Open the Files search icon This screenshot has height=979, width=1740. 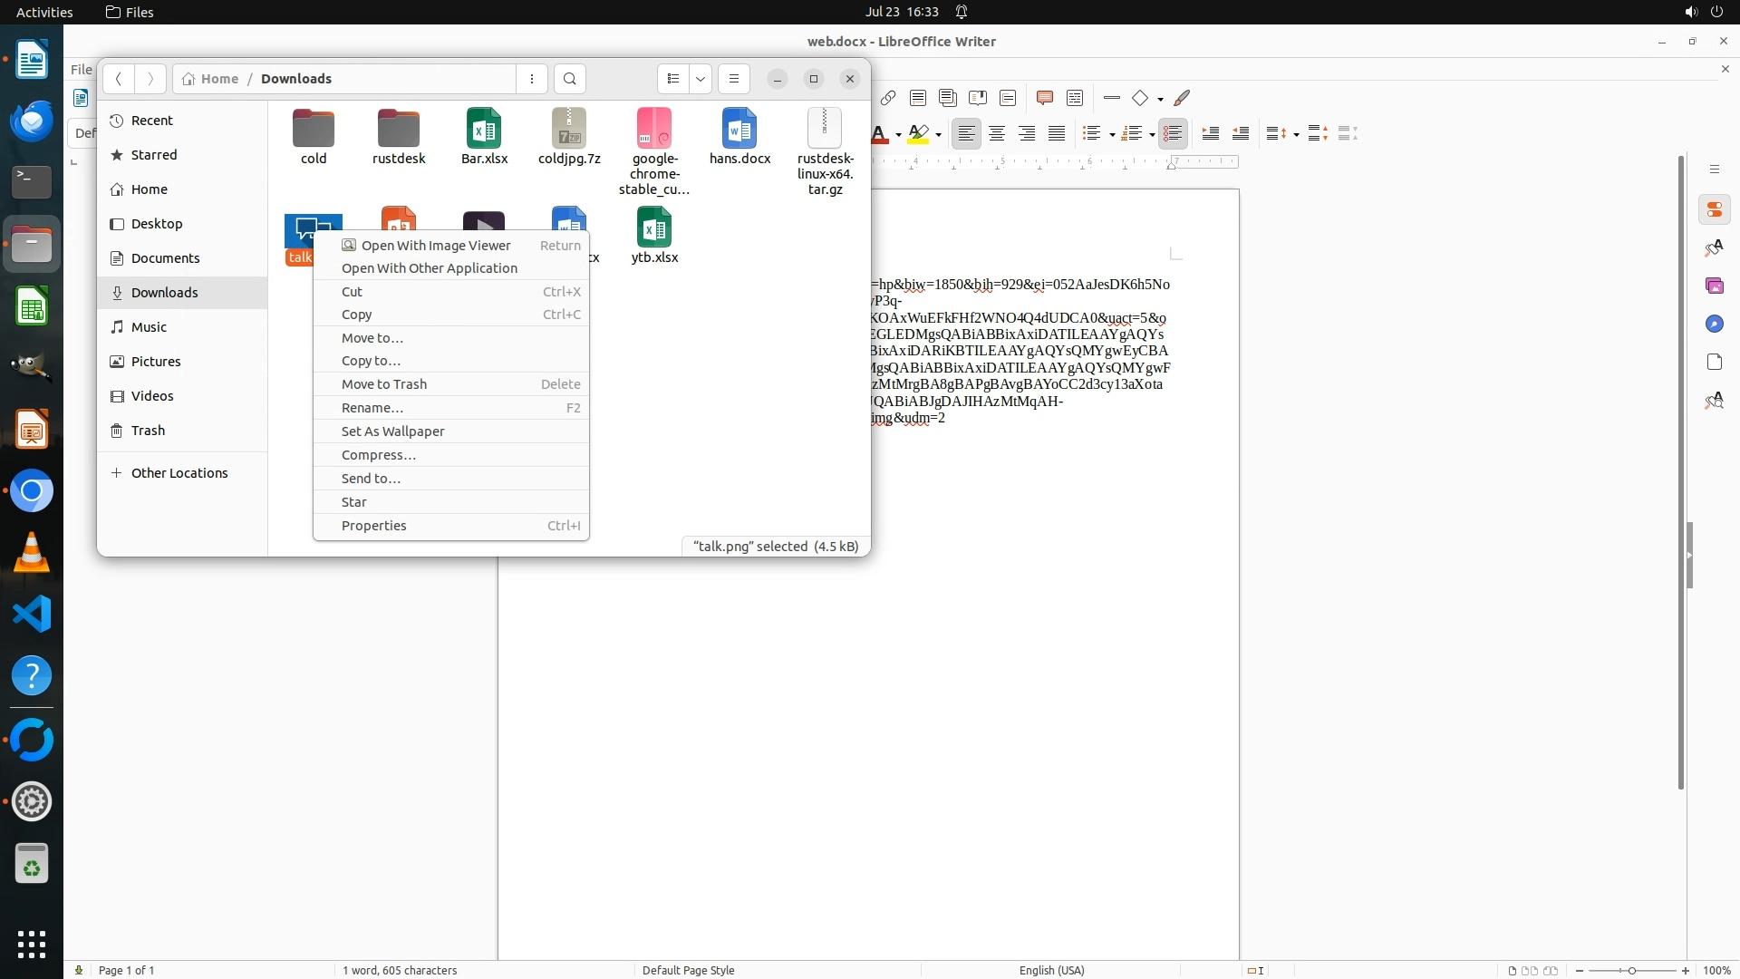click(x=569, y=79)
